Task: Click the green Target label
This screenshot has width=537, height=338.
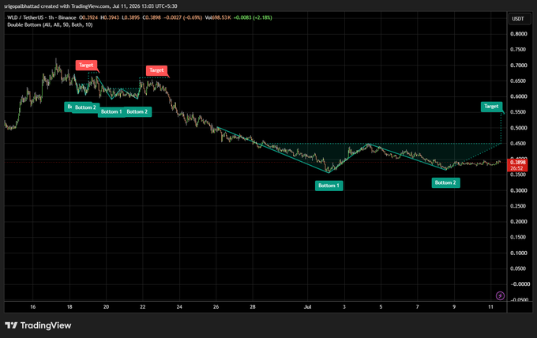Action: [x=491, y=107]
